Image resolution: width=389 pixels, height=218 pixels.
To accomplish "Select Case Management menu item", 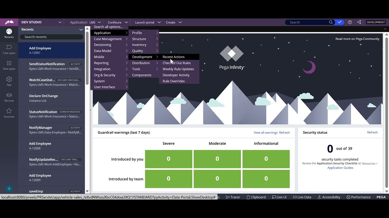I will (x=110, y=39).
